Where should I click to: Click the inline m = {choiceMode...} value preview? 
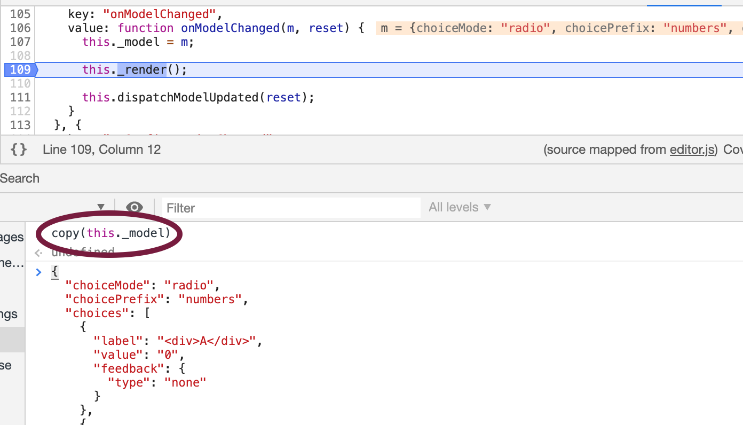pyautogui.click(x=559, y=28)
